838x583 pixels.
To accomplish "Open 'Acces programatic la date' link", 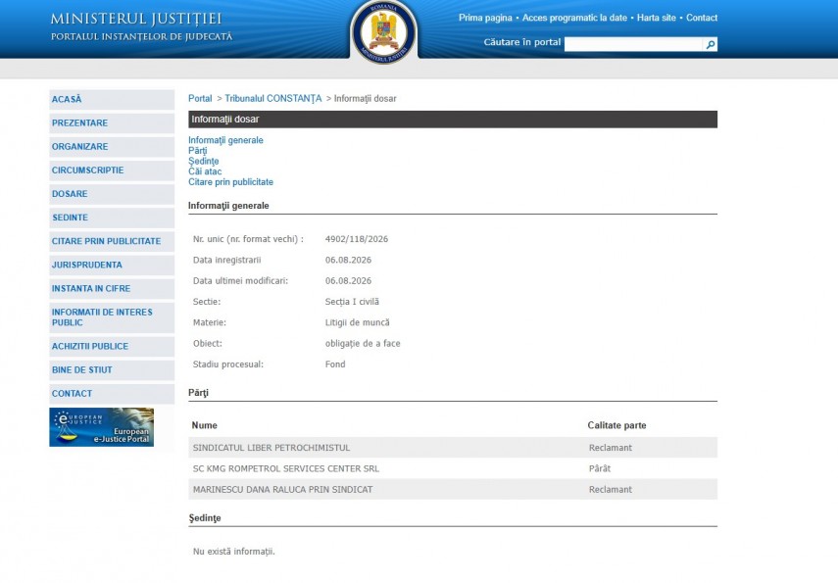I will (x=574, y=18).
